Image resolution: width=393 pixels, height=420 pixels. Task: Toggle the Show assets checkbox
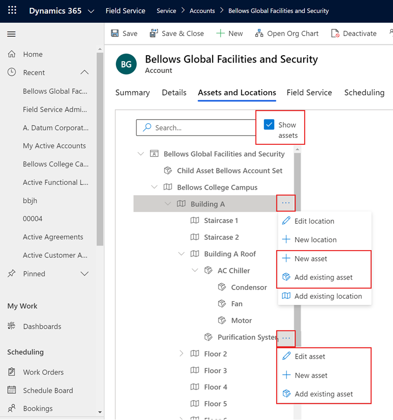[269, 125]
